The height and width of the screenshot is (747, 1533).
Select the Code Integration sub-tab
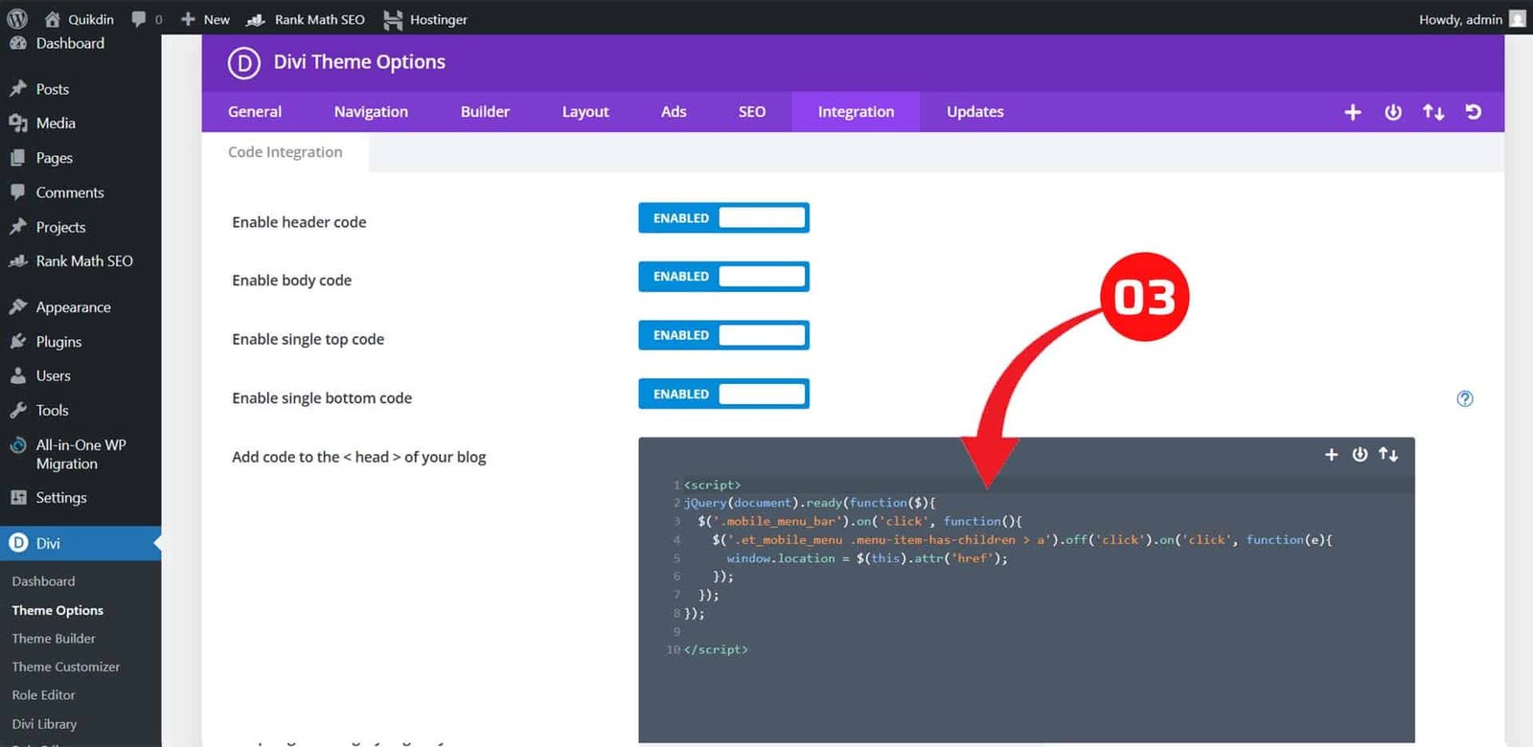pyautogui.click(x=286, y=152)
